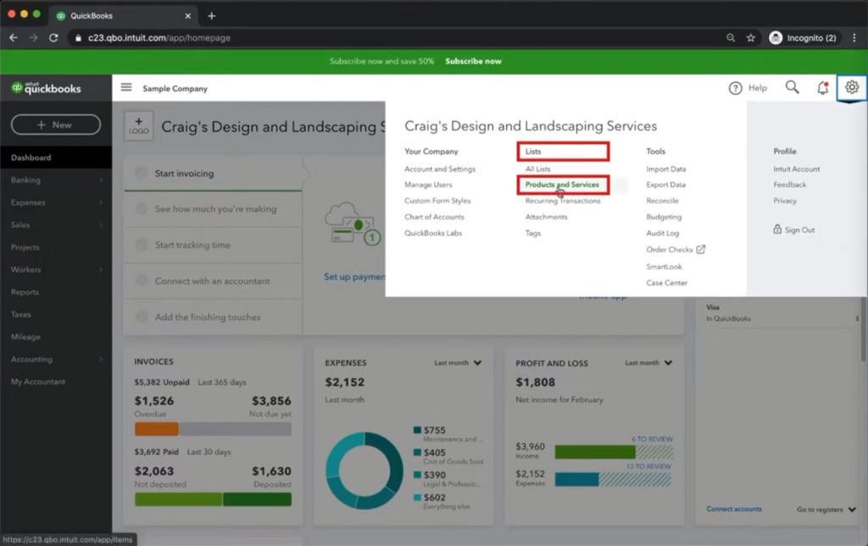Click the New button in sidebar
The width and height of the screenshot is (868, 546).
(55, 124)
